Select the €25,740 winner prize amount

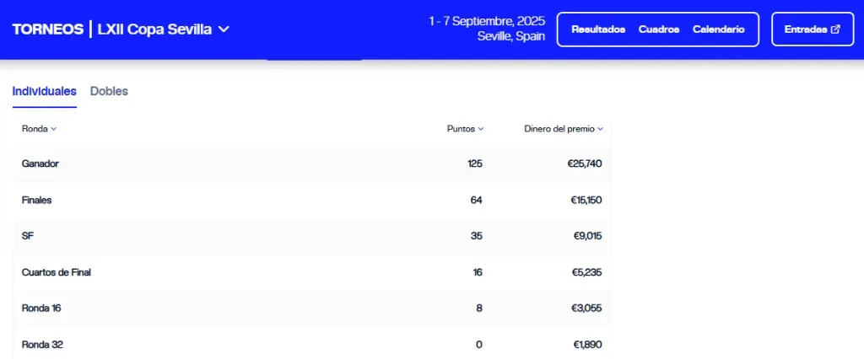(x=584, y=163)
